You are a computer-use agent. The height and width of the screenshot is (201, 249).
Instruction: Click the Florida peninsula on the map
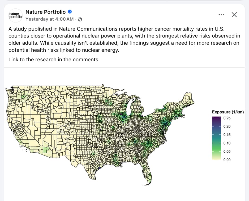(x=147, y=174)
